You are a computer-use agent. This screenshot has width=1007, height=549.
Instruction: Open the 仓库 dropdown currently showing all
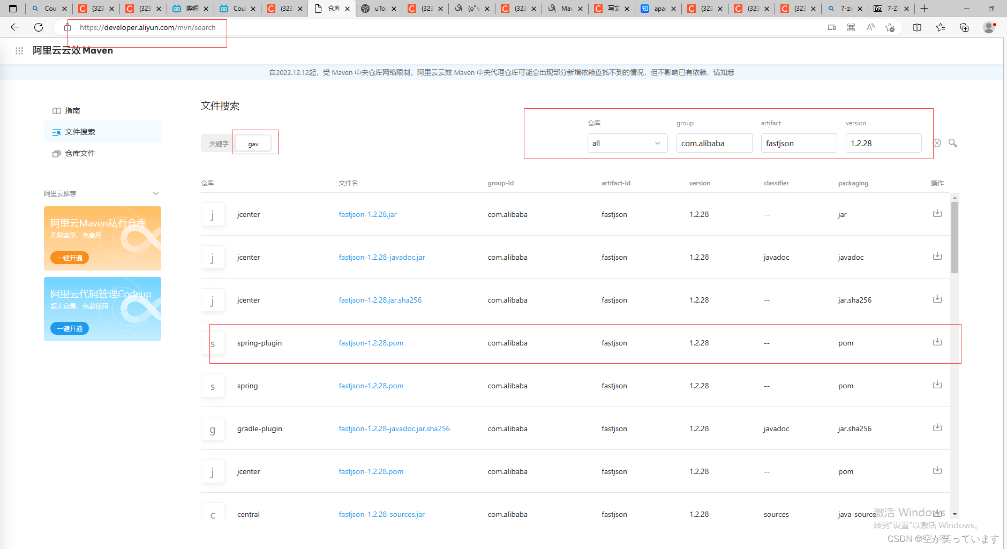(x=627, y=143)
